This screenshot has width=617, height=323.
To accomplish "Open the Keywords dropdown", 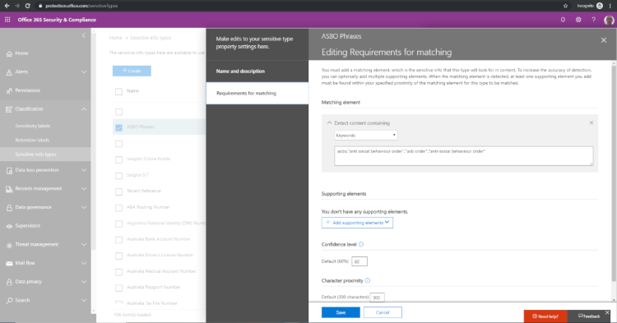I will (x=365, y=135).
